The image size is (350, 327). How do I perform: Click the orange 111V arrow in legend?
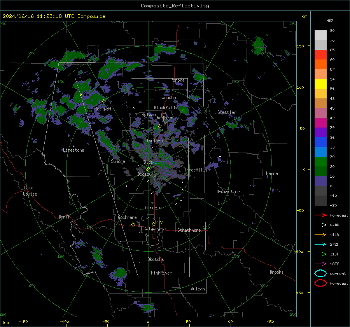pos(320,234)
